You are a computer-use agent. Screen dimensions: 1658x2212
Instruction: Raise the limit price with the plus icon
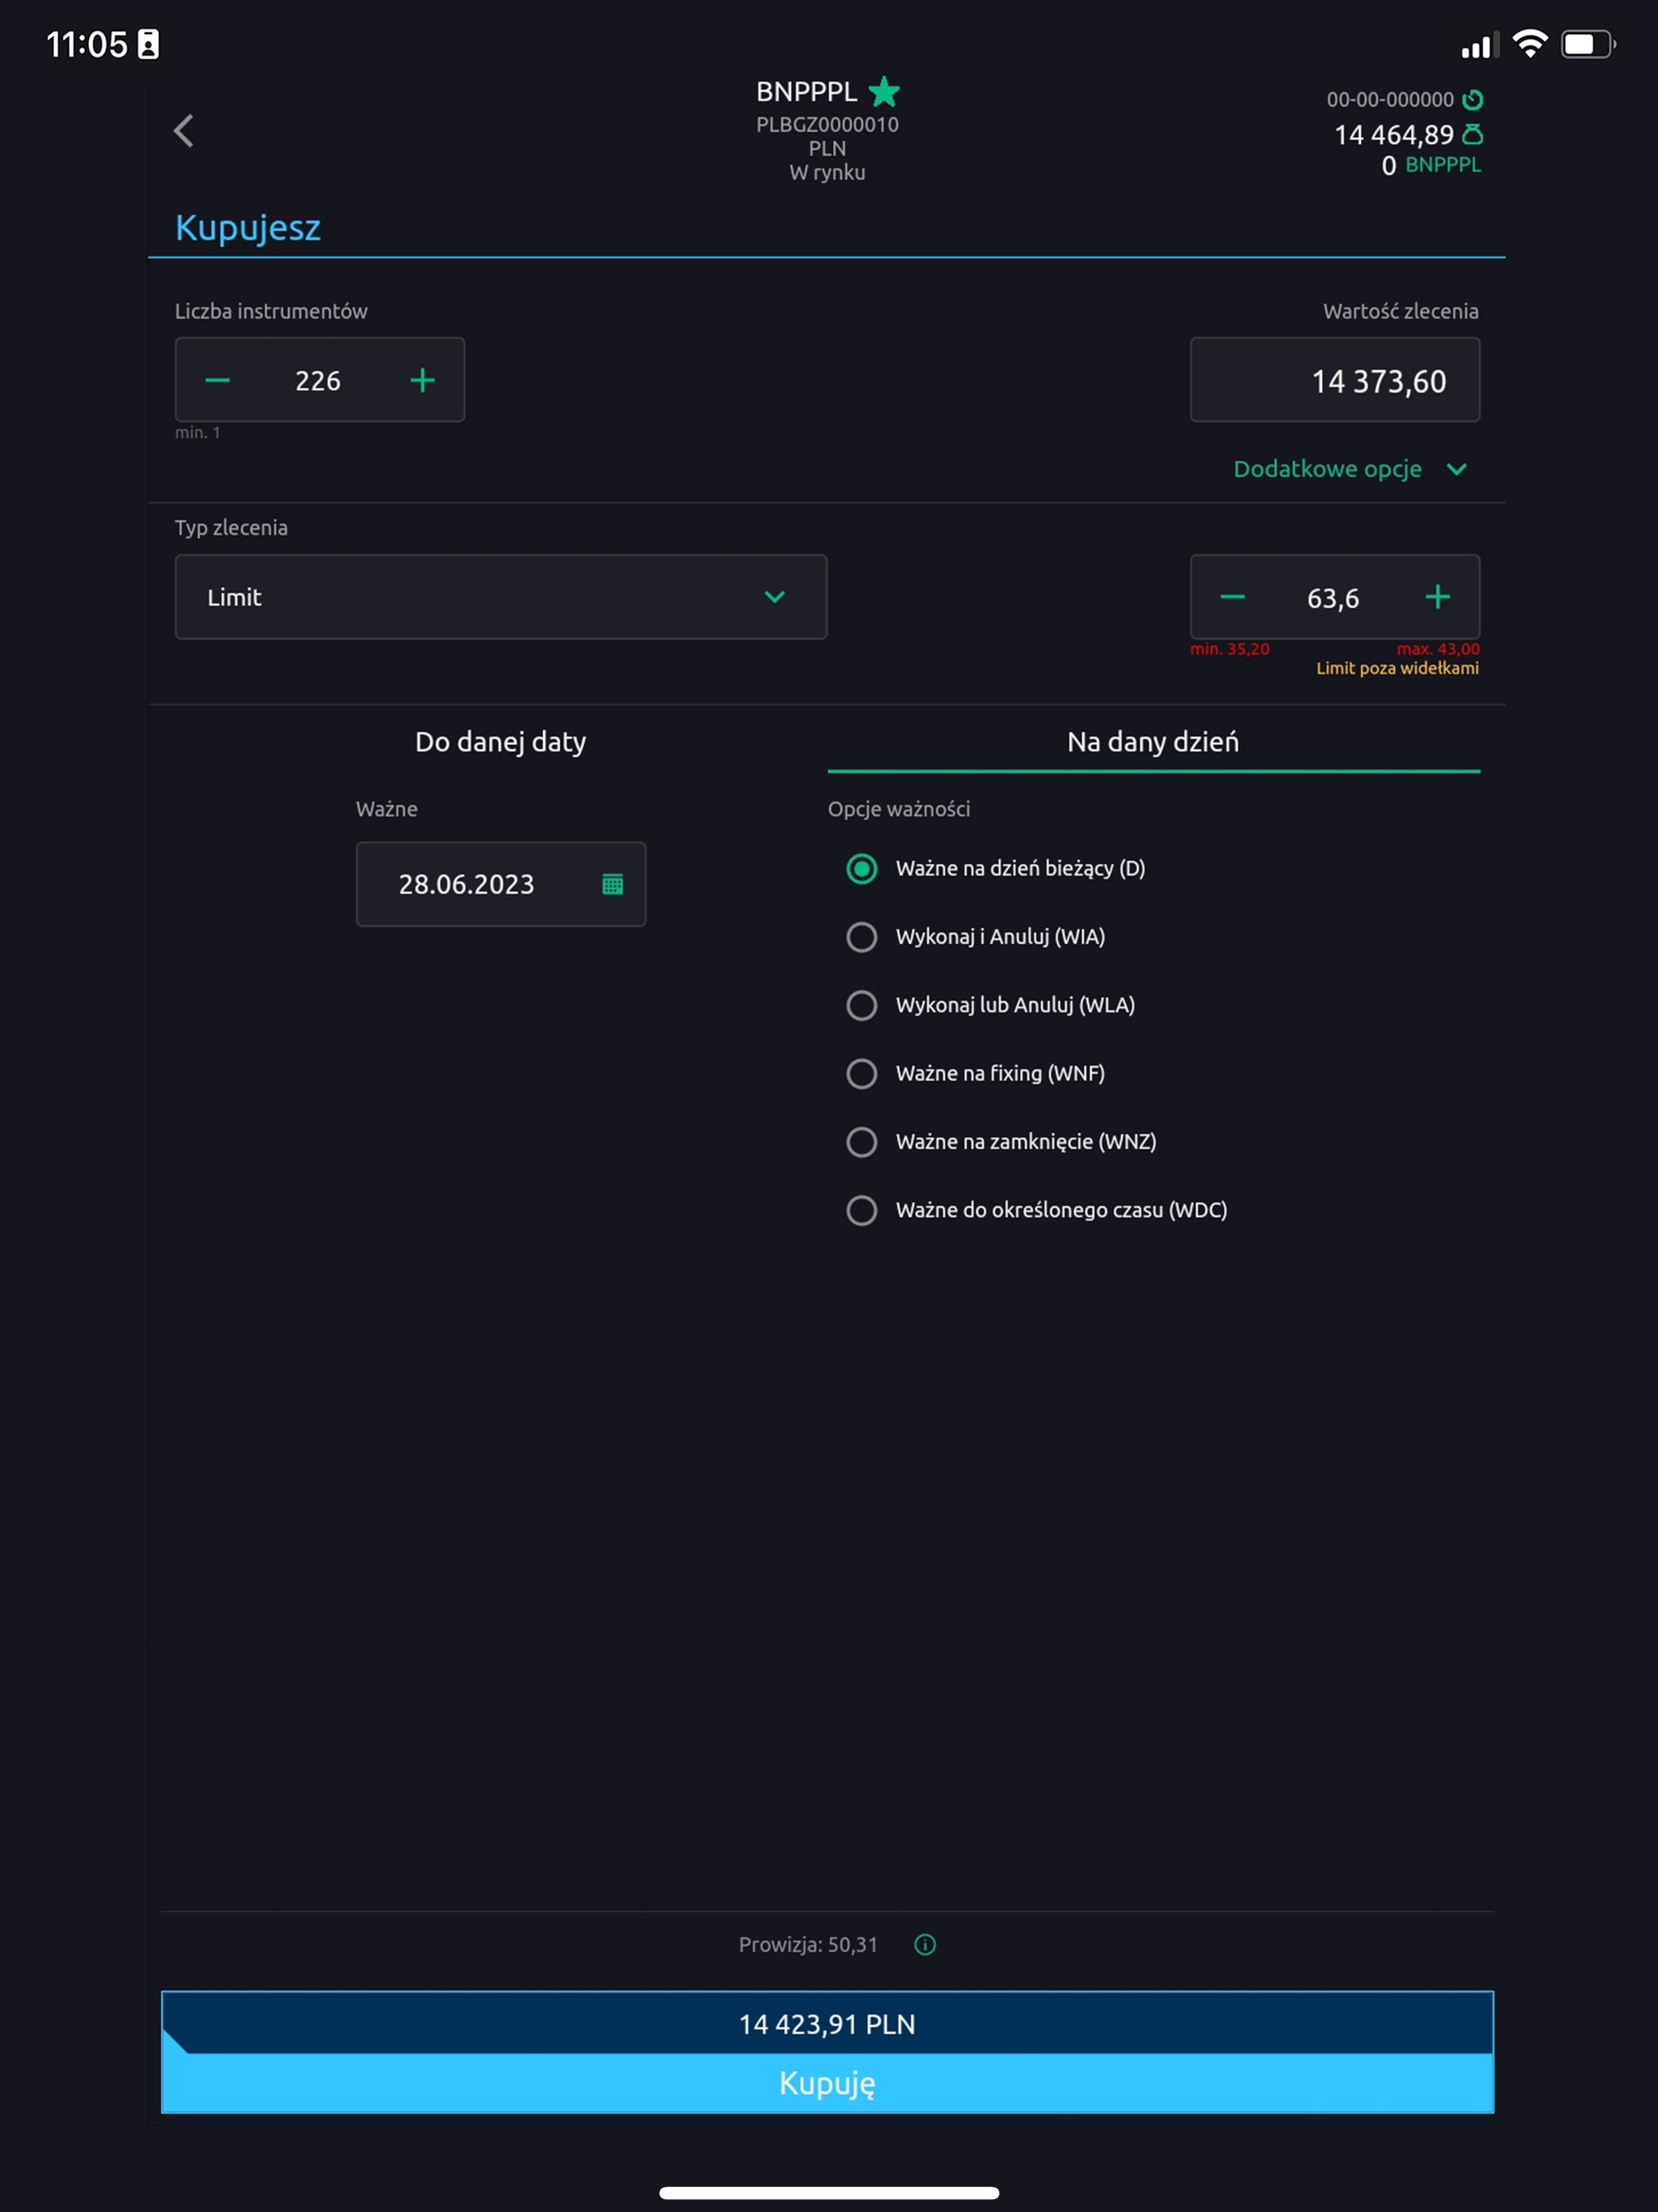1438,598
